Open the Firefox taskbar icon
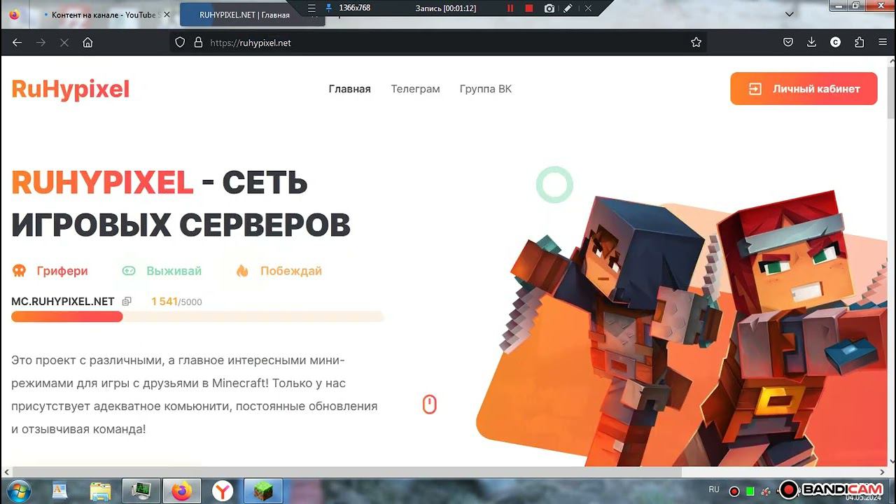Screen dimensions: 896x504 pos(181,491)
